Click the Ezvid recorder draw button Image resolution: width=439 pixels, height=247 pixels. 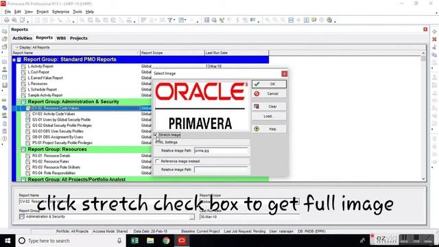click(x=428, y=239)
